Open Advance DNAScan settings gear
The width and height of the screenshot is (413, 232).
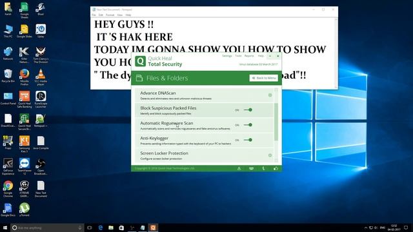[x=270, y=95]
